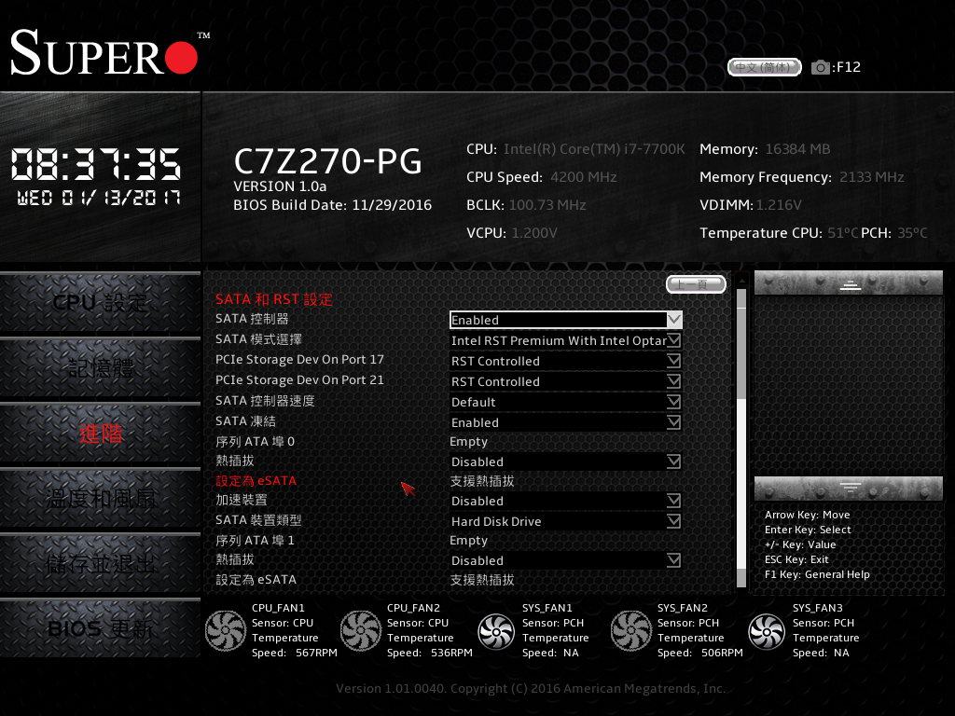
Task: Open the 溫度和風扇 section
Action: point(100,499)
